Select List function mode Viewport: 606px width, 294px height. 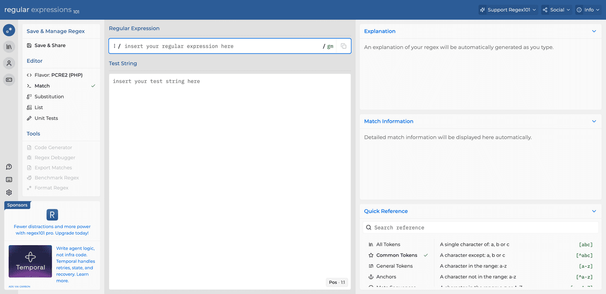[x=61, y=108]
